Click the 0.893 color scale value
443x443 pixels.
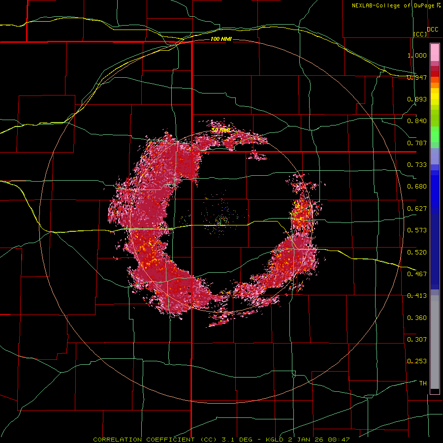point(417,99)
